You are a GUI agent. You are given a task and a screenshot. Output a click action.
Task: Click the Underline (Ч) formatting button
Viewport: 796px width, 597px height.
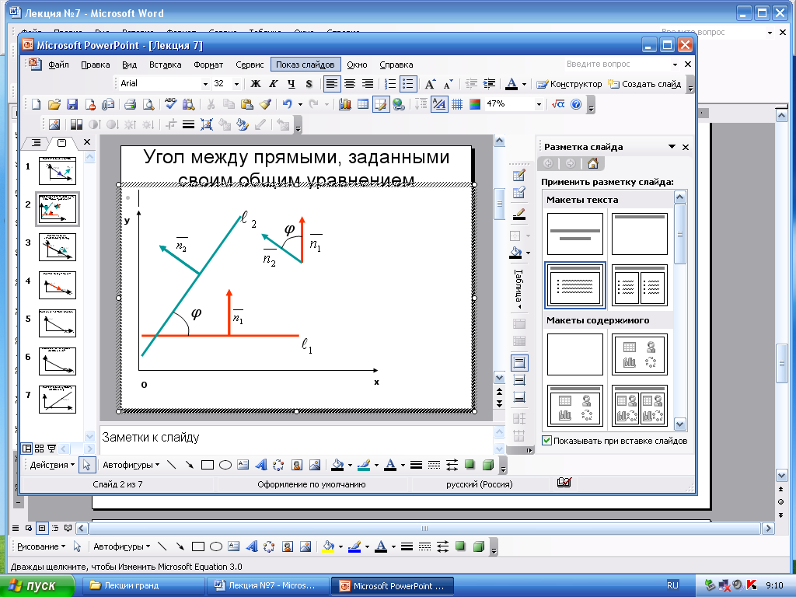(292, 84)
